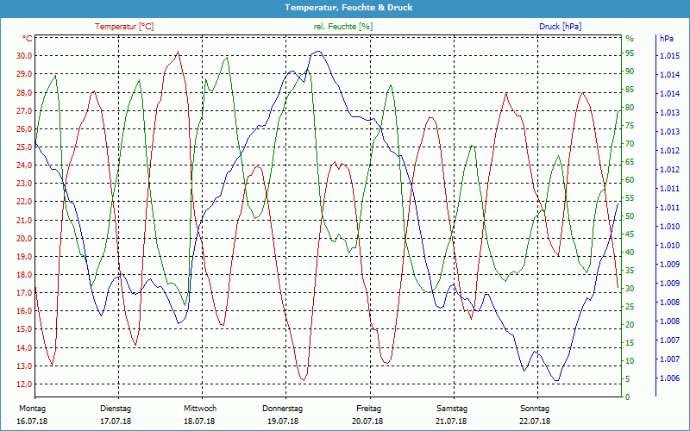Screen dimensions: 690x431
Task: Click the date '21.07.18'
Action: (451, 422)
